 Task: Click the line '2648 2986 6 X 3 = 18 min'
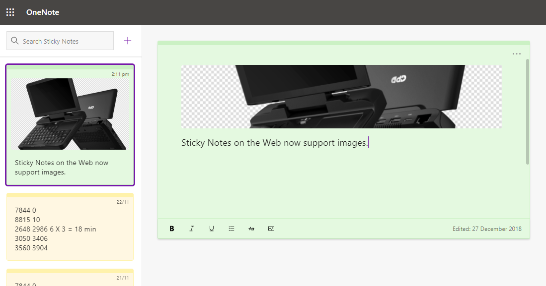pyautogui.click(x=55, y=229)
